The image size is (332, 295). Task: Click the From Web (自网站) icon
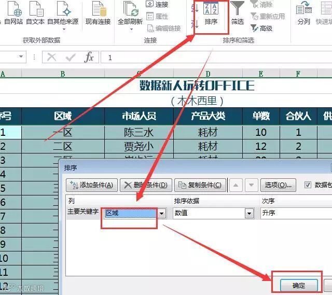14,12
